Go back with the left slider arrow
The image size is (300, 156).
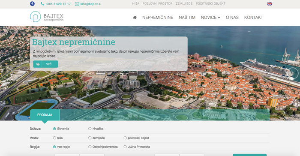tap(7, 73)
